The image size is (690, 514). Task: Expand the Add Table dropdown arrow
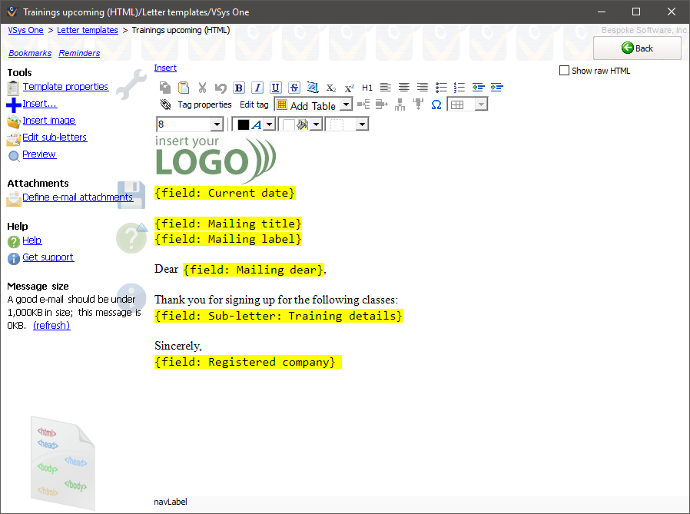pyautogui.click(x=346, y=105)
